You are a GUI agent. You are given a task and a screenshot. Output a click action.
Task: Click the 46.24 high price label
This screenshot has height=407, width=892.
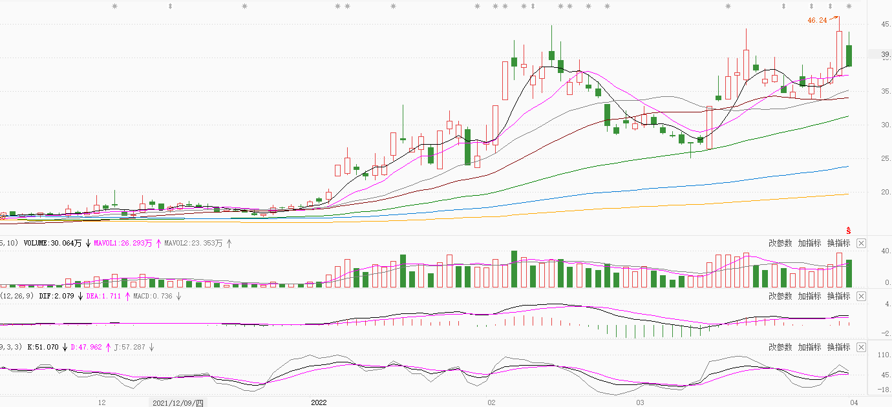(817, 21)
